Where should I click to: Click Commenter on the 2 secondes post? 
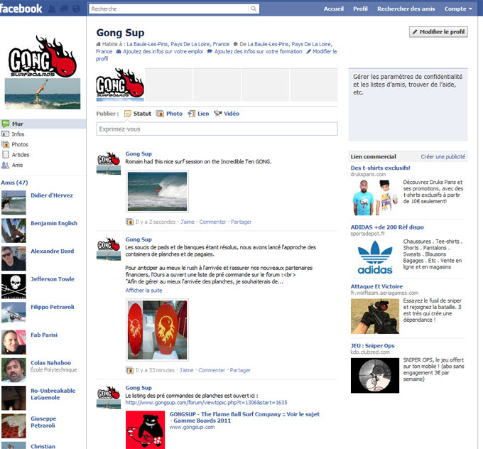point(212,222)
